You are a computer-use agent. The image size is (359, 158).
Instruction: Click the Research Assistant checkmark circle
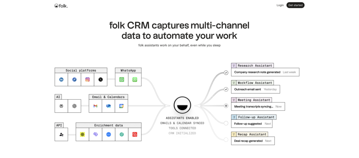click(x=226, y=73)
